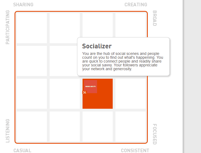Select the empty cell directly below orange cell
Viewport: 201px width, 153px height.
click(98, 126)
